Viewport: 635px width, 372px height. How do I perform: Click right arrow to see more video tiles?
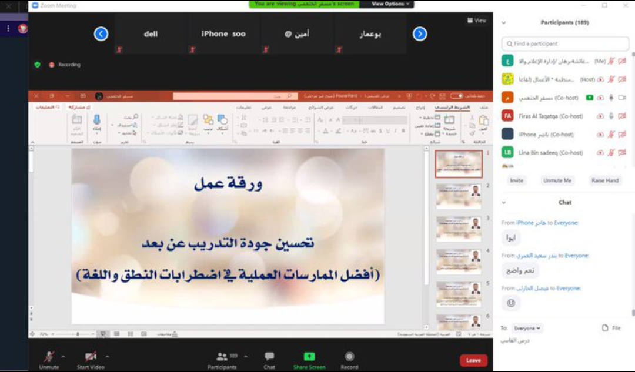click(x=420, y=34)
